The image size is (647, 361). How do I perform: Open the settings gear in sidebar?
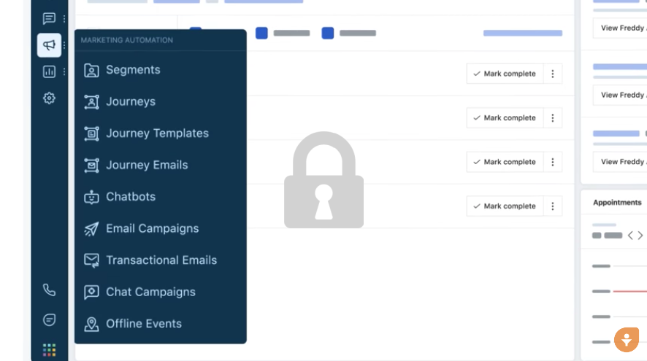49,98
